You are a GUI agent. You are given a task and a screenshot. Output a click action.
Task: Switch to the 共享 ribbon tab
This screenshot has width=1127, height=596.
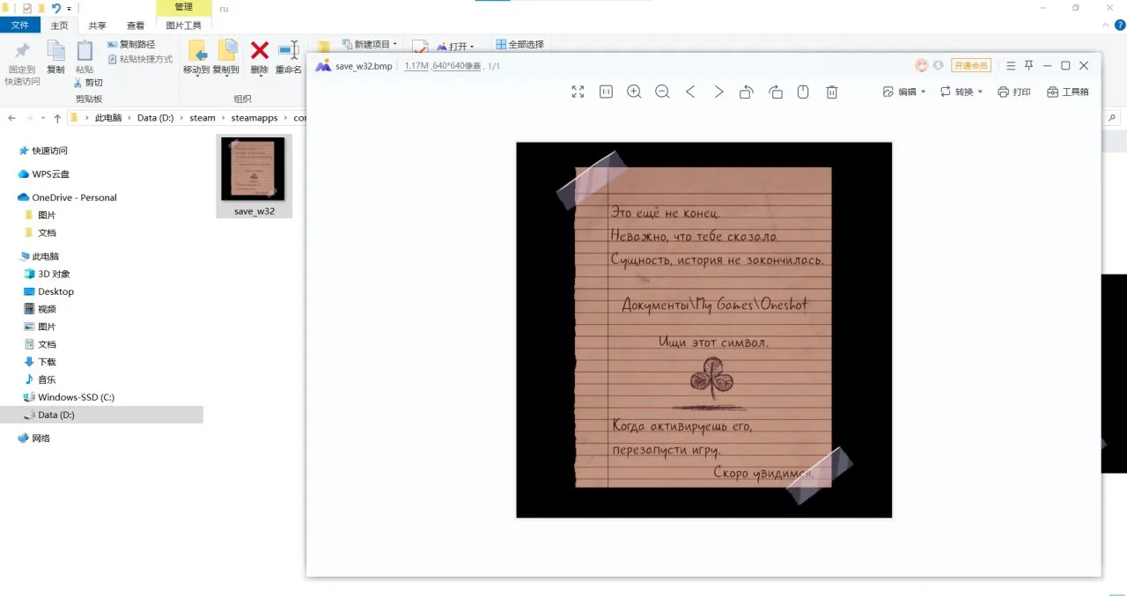pyautogui.click(x=97, y=26)
